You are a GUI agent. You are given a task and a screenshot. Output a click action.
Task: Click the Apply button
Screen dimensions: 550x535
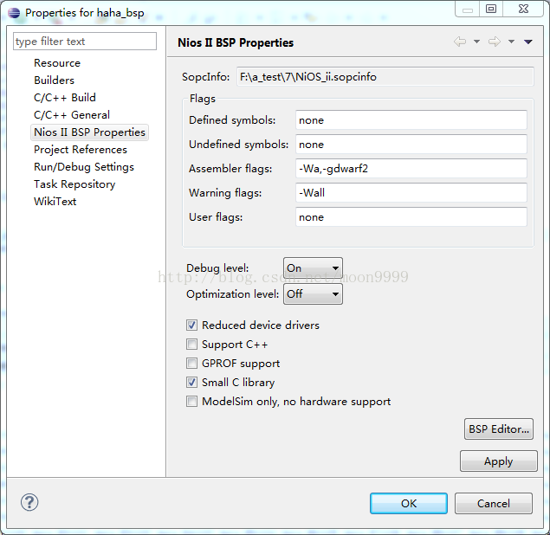click(x=498, y=461)
